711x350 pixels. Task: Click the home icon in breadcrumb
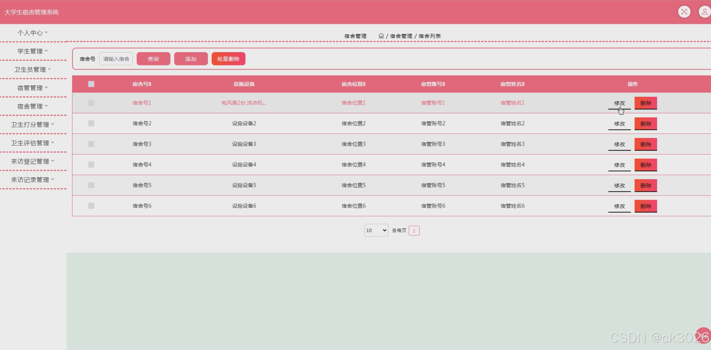[381, 36]
